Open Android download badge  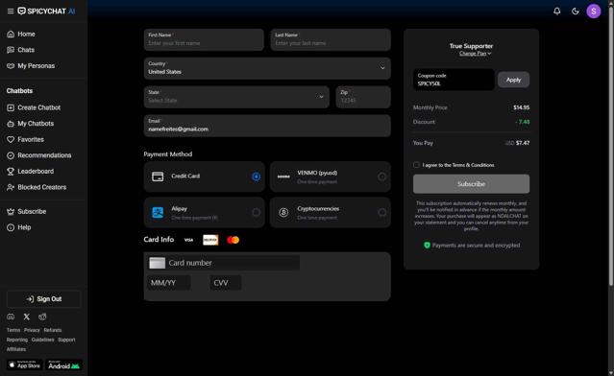click(x=63, y=365)
